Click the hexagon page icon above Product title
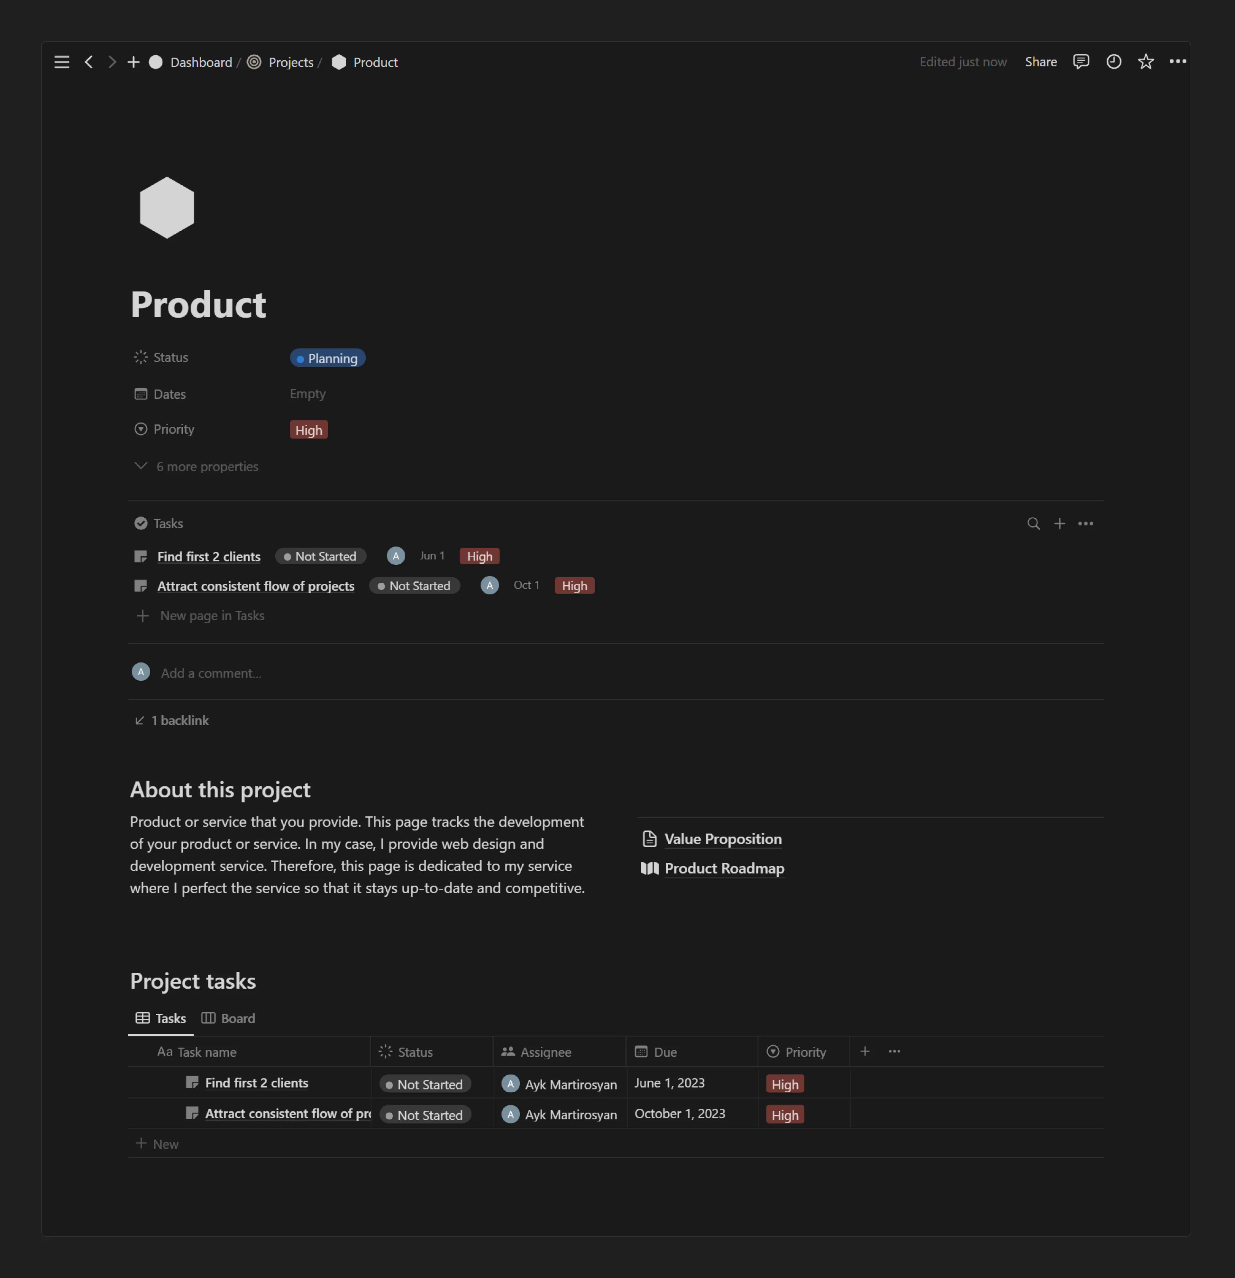 tap(167, 207)
